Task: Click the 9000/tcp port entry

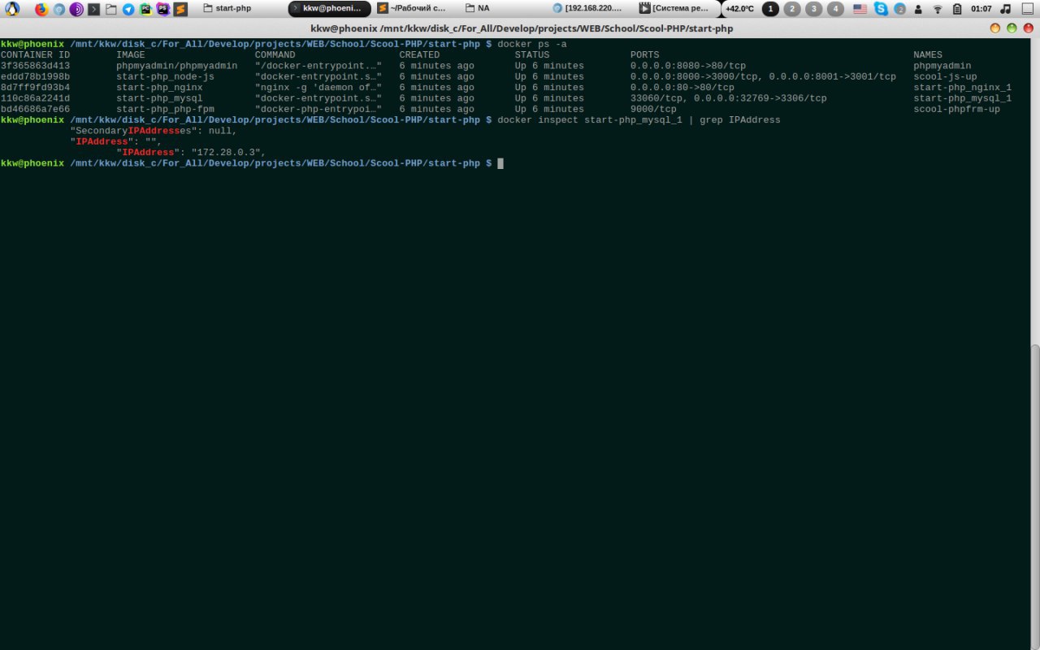Action: coord(653,109)
